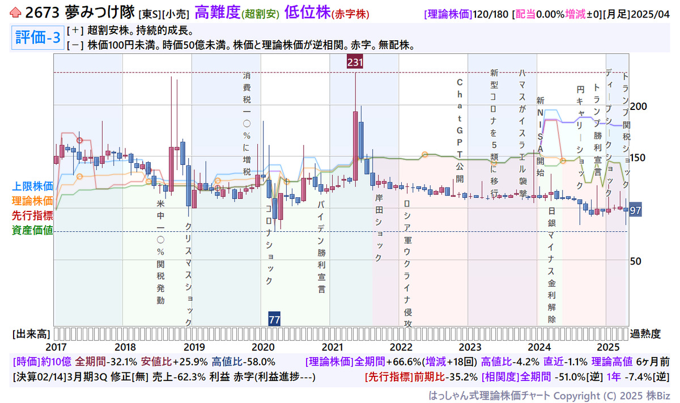The image size is (680, 403).
Task: Click the 米中一〇%関税発動 annotation
Action: (x=160, y=252)
